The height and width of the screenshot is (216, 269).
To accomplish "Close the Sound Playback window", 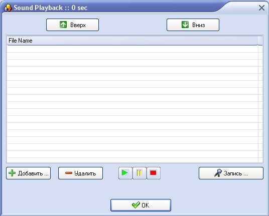I will coord(261,8).
